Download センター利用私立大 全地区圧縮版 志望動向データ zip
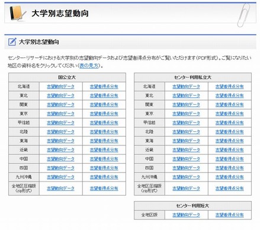 pyautogui.click(x=186, y=189)
